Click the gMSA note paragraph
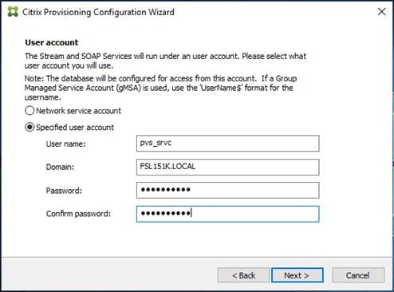This screenshot has height=292, width=394. [x=160, y=88]
